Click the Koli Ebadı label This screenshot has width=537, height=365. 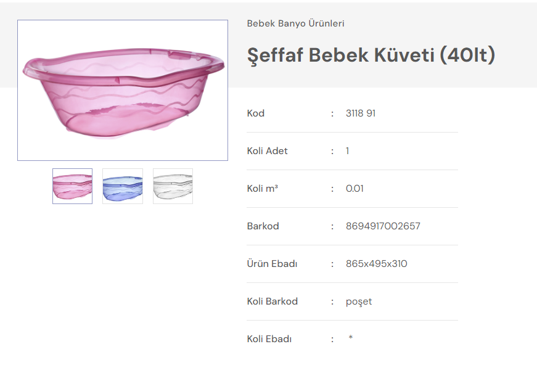point(269,339)
